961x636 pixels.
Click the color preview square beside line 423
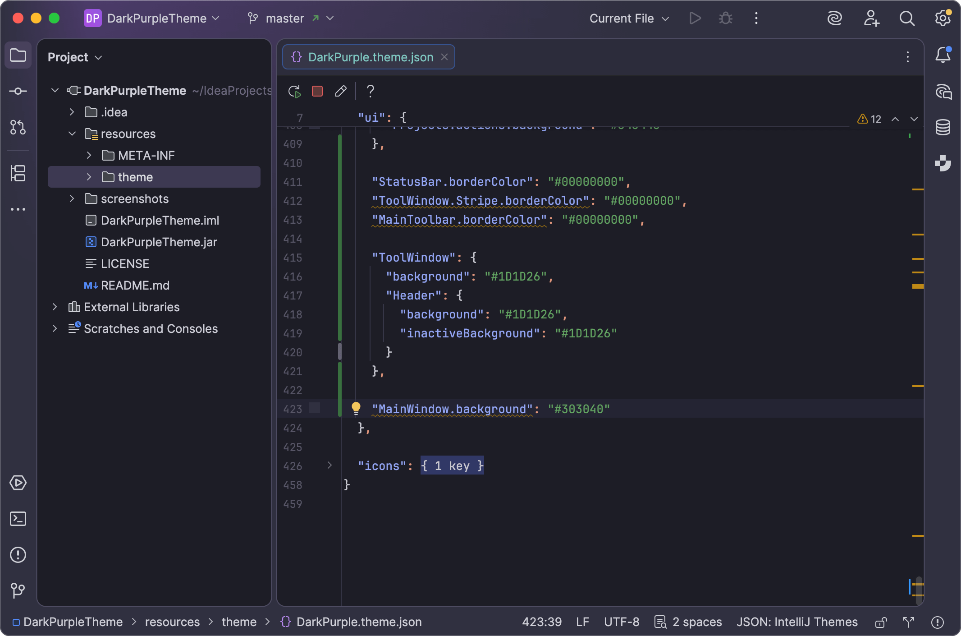[315, 408]
